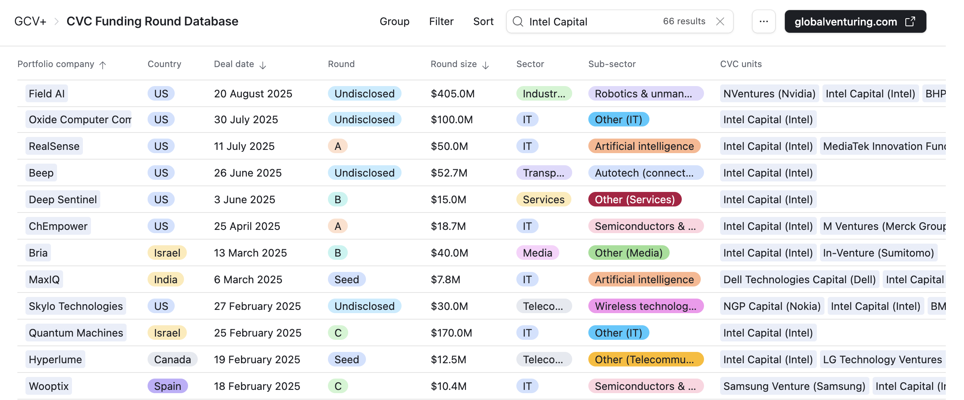Click the orange Artificial intelligence tag for RealSense
The height and width of the screenshot is (400, 964).
coord(644,146)
